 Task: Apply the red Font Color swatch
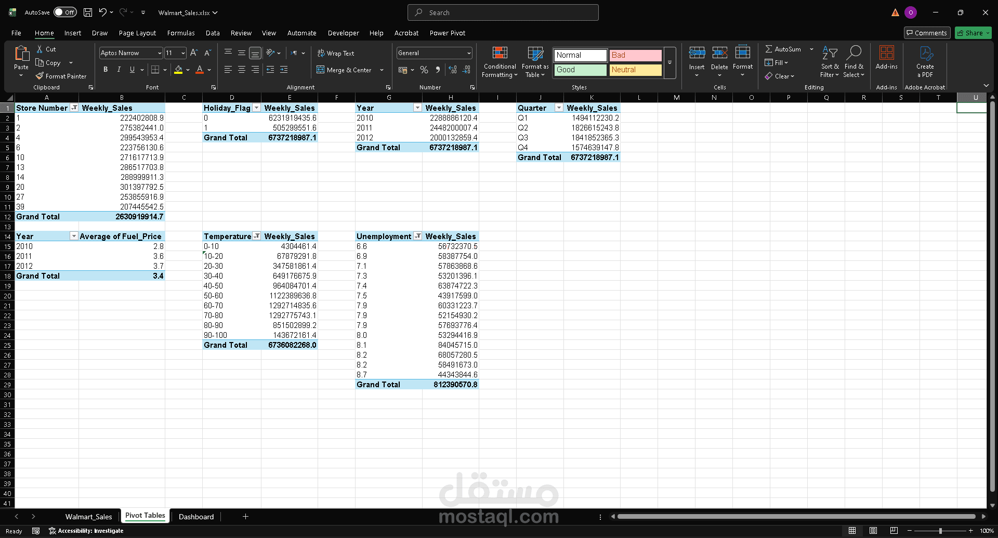200,70
